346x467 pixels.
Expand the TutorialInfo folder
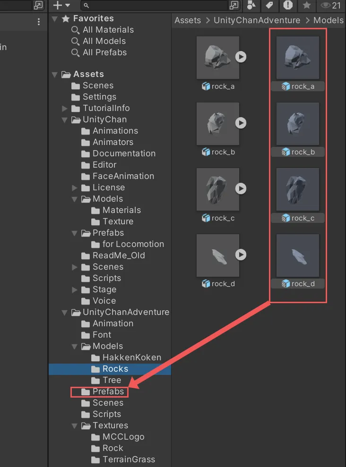click(x=65, y=108)
